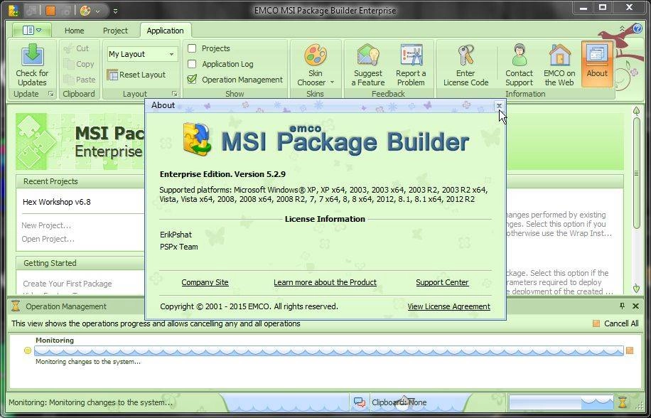Click the scroll down arrow of main page
Screen dimensions: 651x418
coord(637,288)
